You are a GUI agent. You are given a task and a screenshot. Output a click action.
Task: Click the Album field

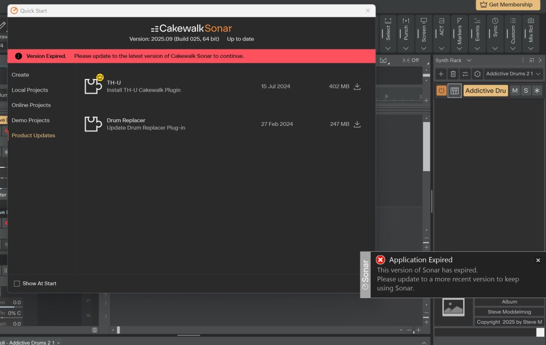[509, 302]
